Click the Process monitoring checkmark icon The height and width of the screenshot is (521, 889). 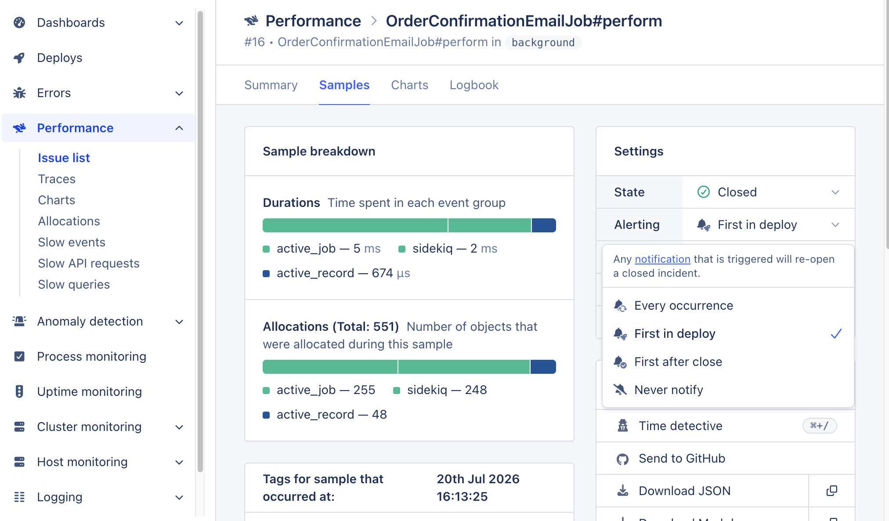pyautogui.click(x=19, y=356)
